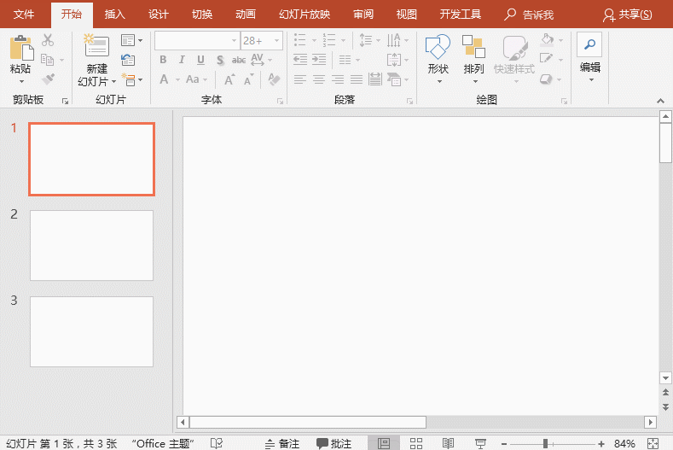
Task: Click the zoom slider handle
Action: coord(545,443)
